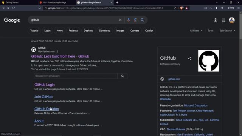The image size is (242, 136).
Task: Search within github.com using the magnifier button
Action: [x=123, y=76]
